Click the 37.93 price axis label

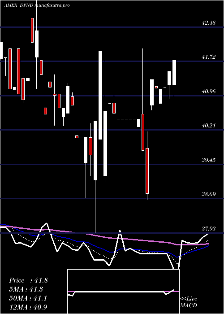(x=209, y=228)
